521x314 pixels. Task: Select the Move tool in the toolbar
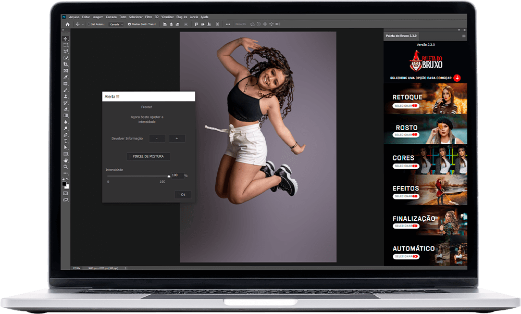pos(66,39)
